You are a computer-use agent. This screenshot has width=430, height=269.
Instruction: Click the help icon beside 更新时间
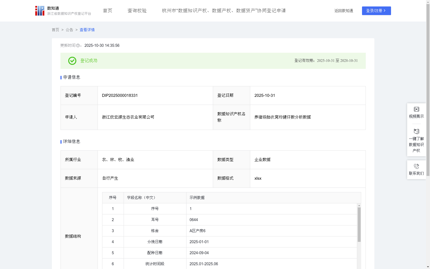click(78, 46)
